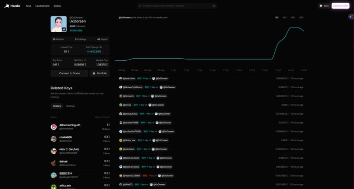
Task: Click the 0.07225 · 14 hours ago entry
Action: [291, 123]
